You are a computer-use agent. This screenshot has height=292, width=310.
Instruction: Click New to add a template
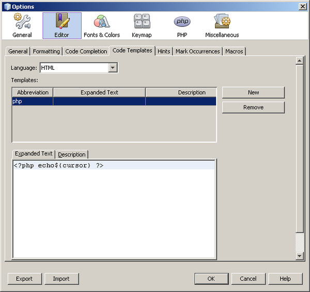coord(253,93)
